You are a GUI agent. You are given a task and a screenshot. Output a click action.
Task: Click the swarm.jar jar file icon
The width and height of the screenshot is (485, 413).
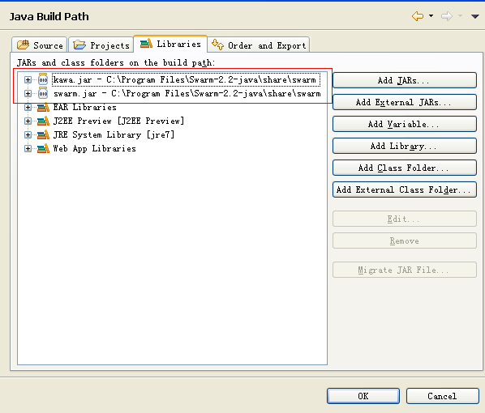point(43,93)
